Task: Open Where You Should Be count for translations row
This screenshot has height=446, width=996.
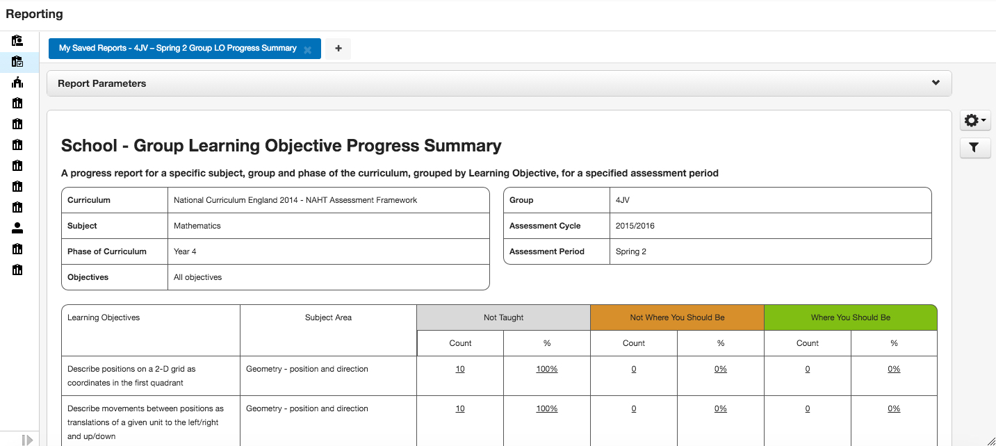Action: tap(808, 408)
